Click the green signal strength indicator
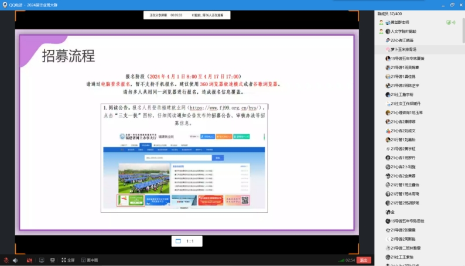 pyautogui.click(x=341, y=260)
